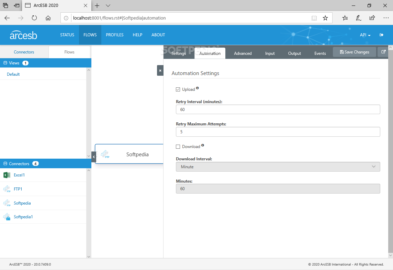Open connector panel in new window icon

coord(383,52)
